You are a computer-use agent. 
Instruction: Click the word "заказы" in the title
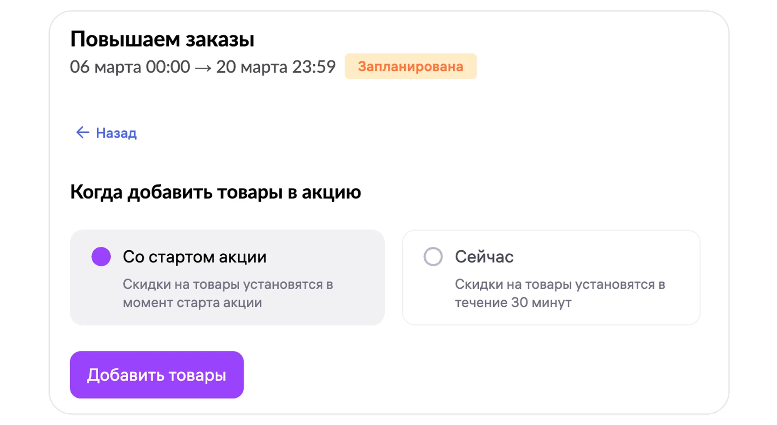220,39
